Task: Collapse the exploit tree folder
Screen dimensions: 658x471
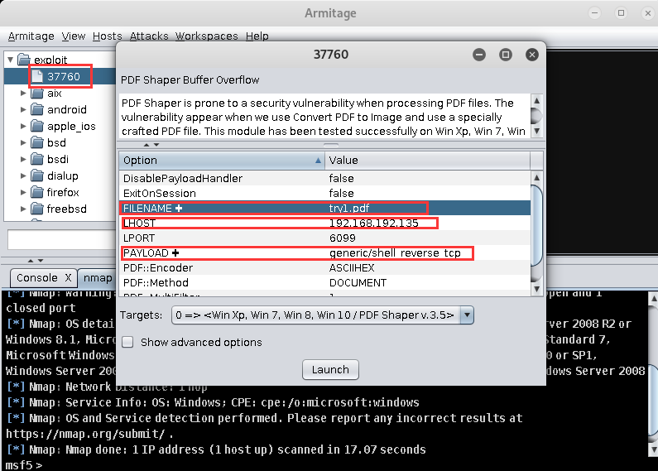Action: 11,60
